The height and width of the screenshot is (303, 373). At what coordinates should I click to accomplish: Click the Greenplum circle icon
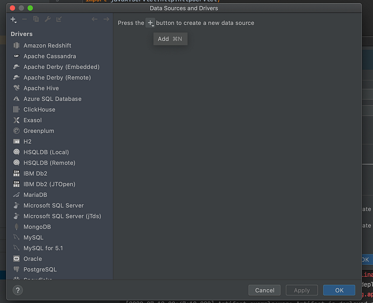pos(17,130)
